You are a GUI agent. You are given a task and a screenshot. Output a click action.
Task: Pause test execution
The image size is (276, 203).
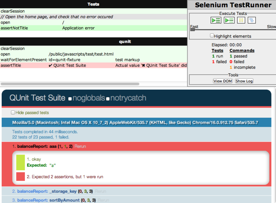[241, 20]
